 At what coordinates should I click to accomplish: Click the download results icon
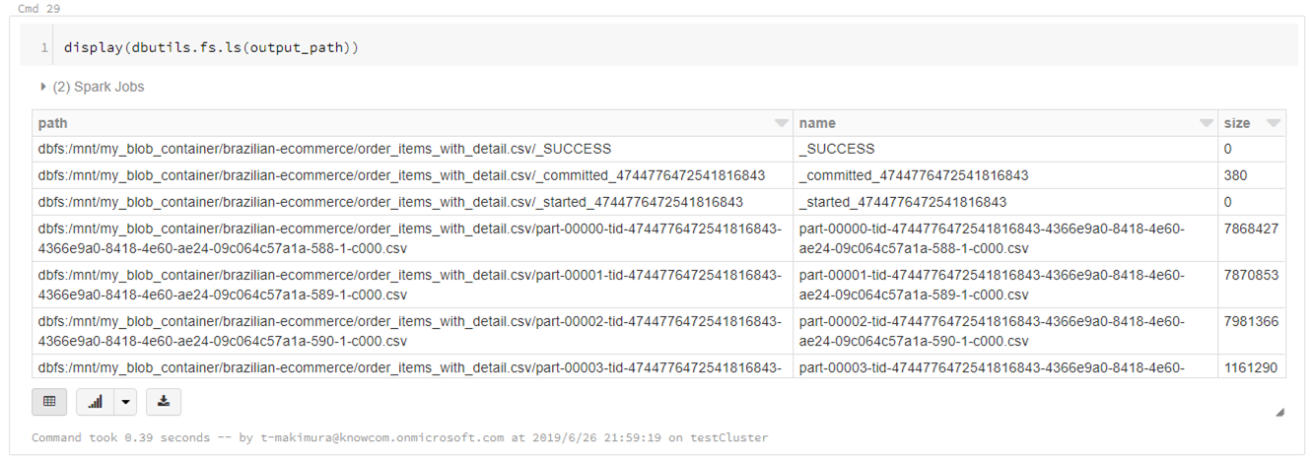point(164,402)
